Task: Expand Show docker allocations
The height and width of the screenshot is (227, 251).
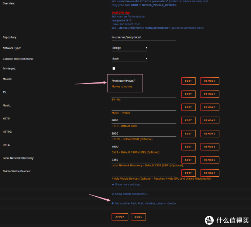Action: pos(130,194)
